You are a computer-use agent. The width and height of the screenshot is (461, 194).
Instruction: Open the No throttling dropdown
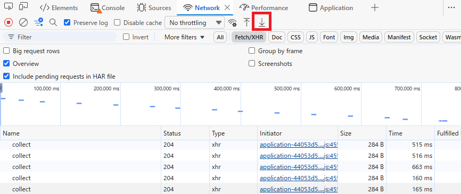coord(194,23)
